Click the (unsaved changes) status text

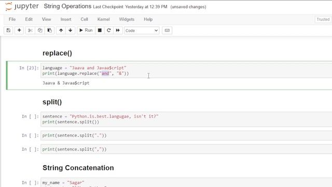point(188,7)
